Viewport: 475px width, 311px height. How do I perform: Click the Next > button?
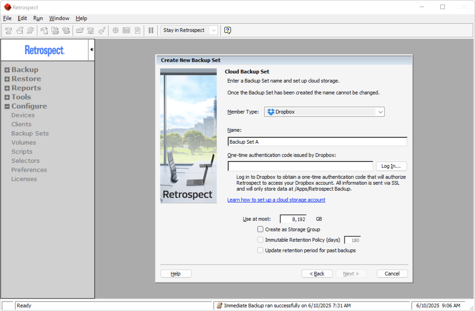(351, 274)
